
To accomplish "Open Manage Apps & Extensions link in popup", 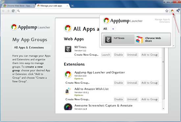I will (x=162, y=20).
